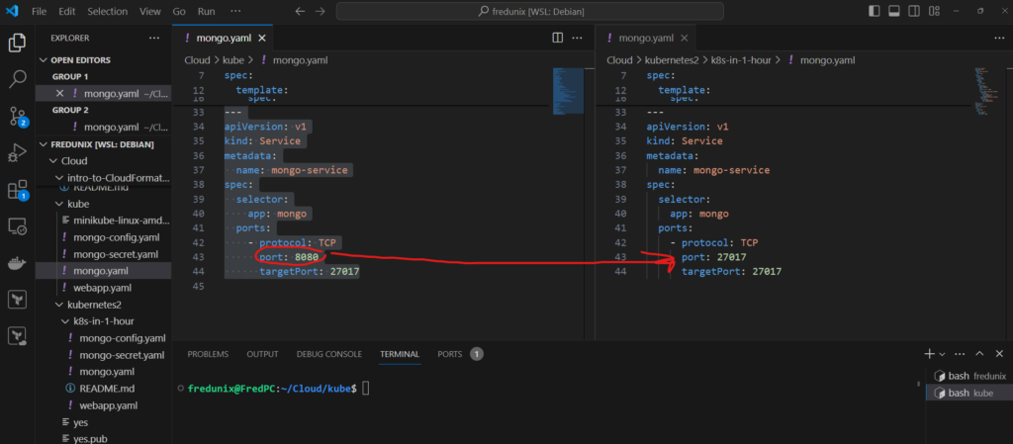Collapse the k8s-in-1-hour folder
Image resolution: width=1013 pixels, height=444 pixels.
[98, 321]
